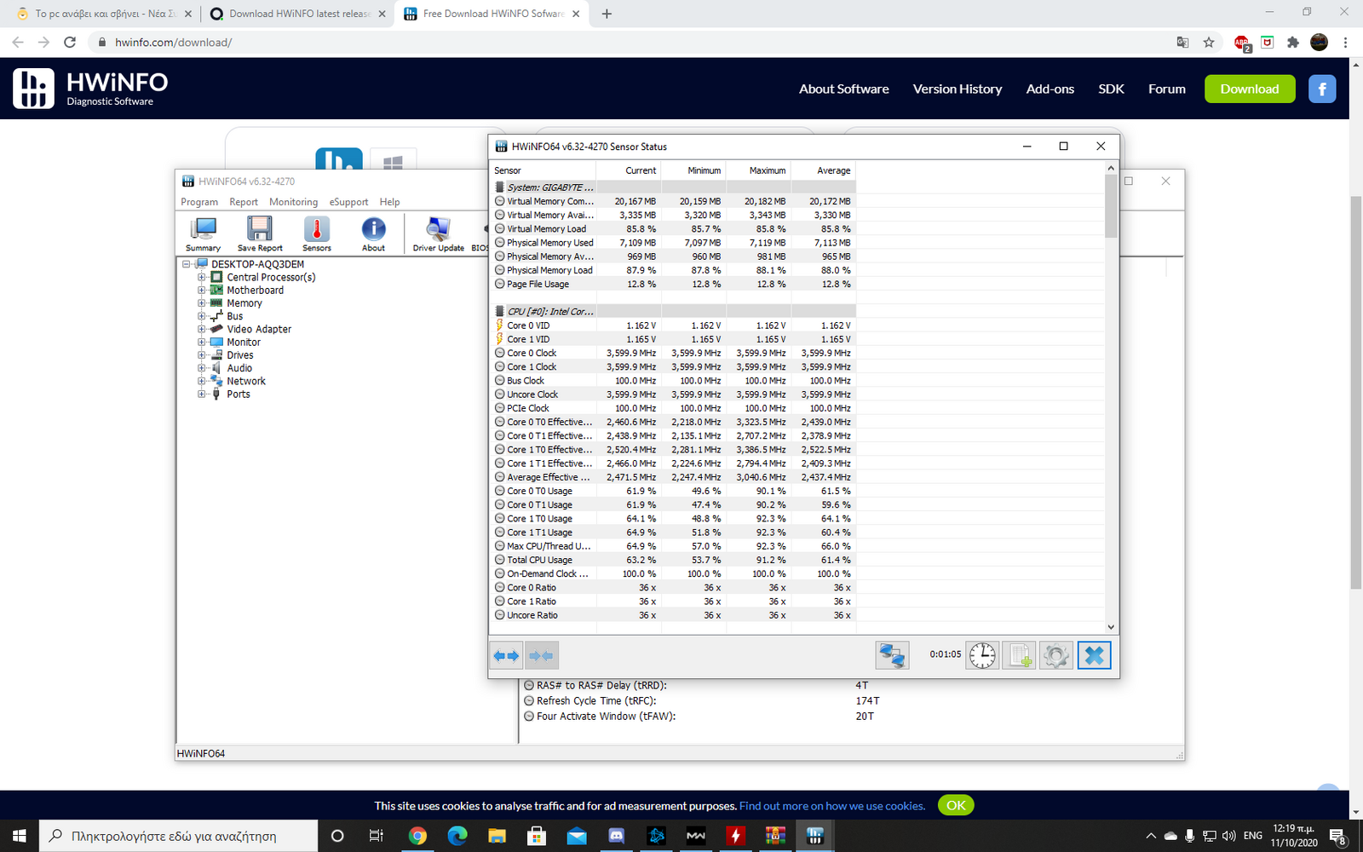Open Google Chrome from the taskbar

coord(417,836)
